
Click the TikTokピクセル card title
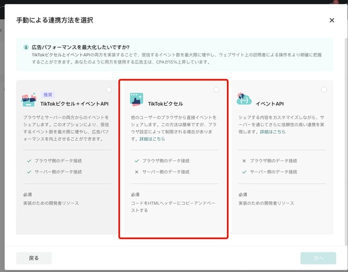pos(165,104)
